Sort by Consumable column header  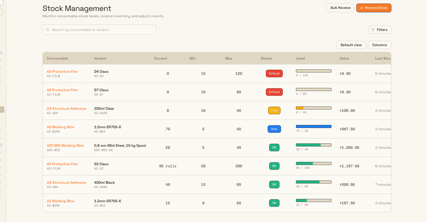[57, 58]
